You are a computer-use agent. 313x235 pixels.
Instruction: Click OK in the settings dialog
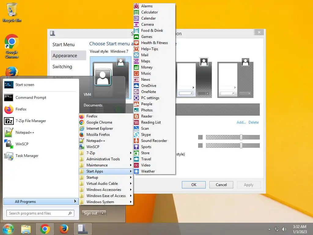[x=193, y=185]
